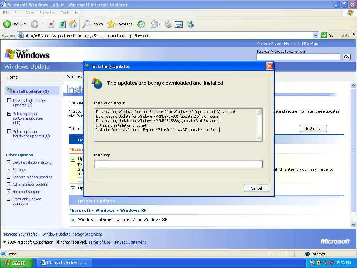This screenshot has height=268, width=357.
Task: Click the box beside Restore hidden updates
Action: point(8,177)
